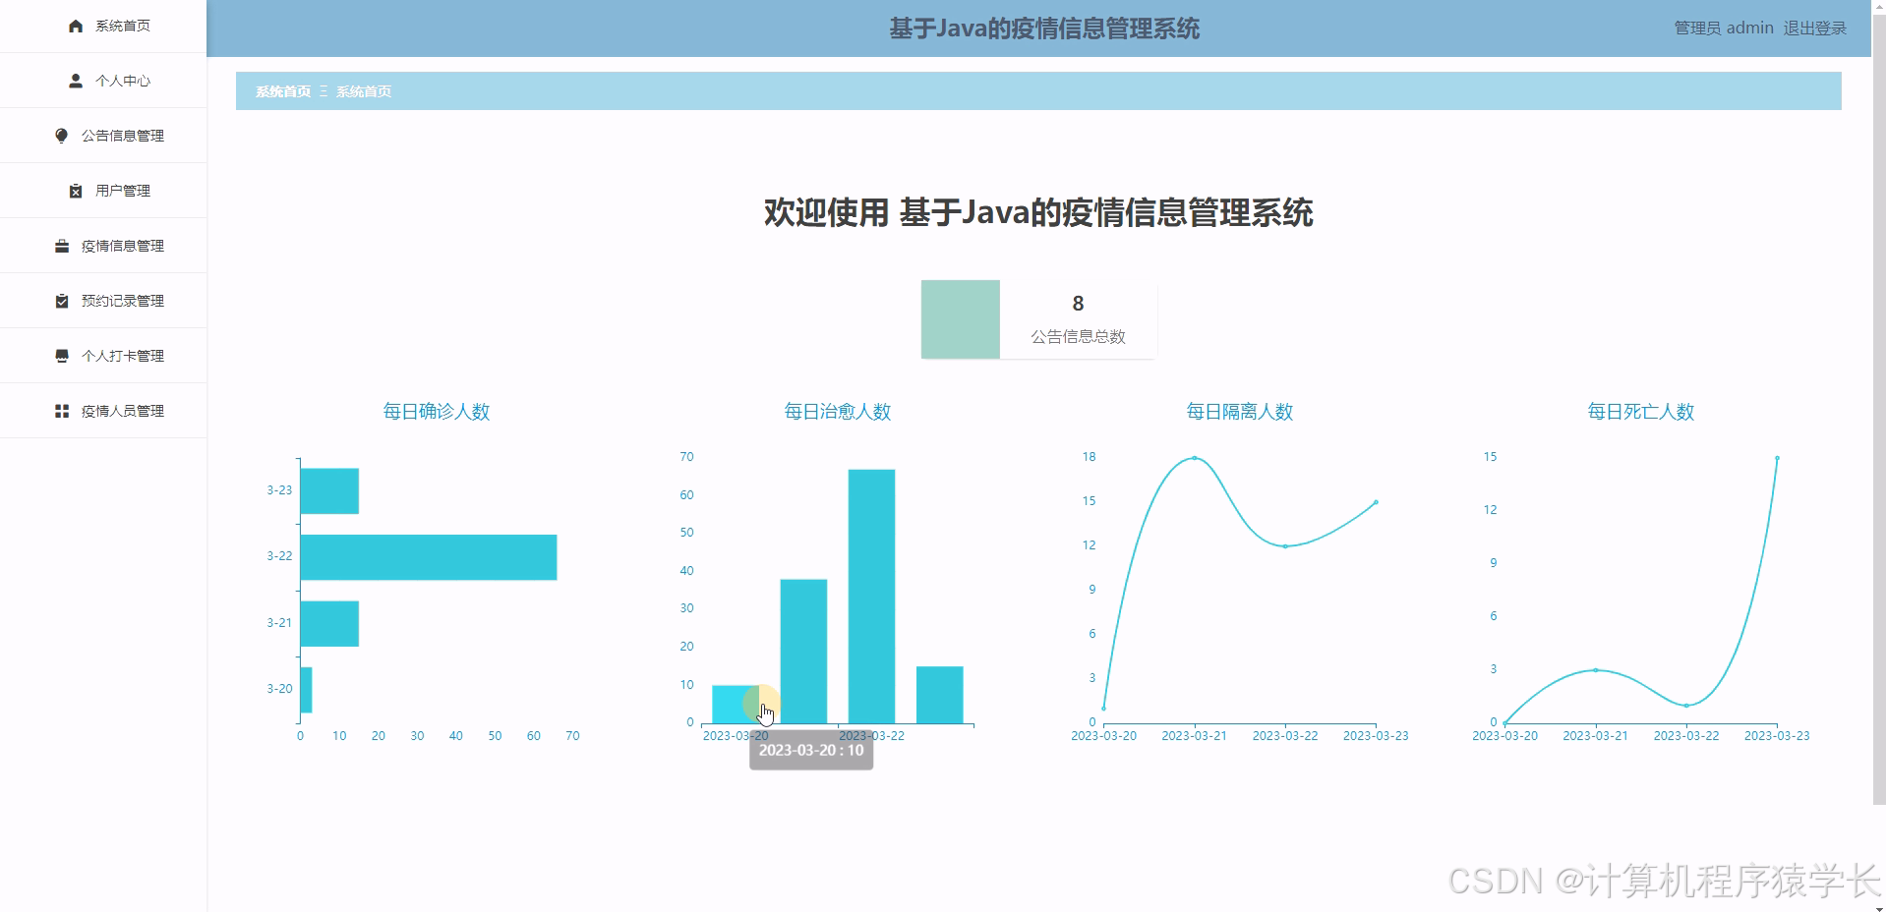Click the home icon beside 系统首页
Image resolution: width=1886 pixels, height=912 pixels.
(76, 26)
